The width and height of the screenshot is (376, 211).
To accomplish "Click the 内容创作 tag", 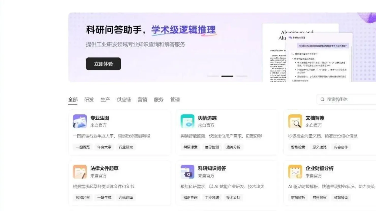I will pyautogui.click(x=341, y=147).
